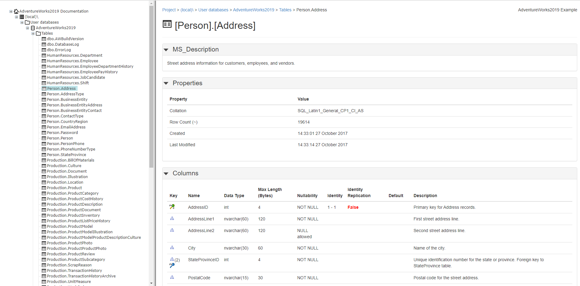Collapse the Tables tree node

pos(33,33)
